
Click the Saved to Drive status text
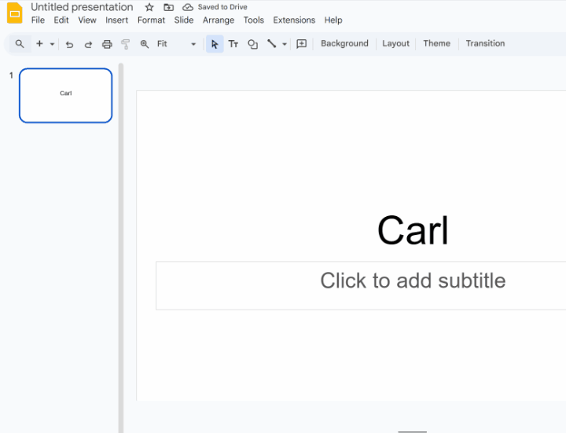(222, 7)
